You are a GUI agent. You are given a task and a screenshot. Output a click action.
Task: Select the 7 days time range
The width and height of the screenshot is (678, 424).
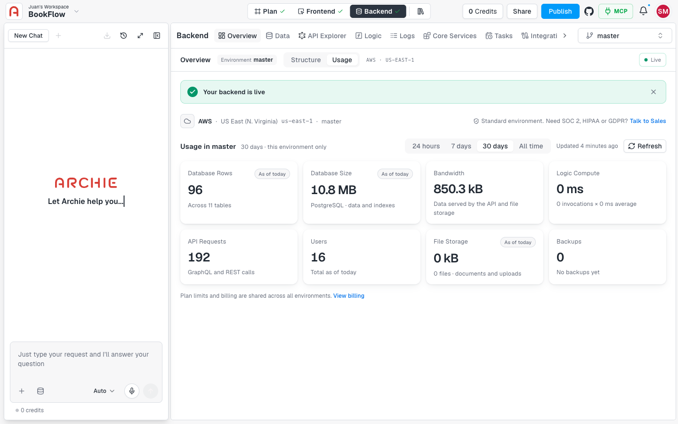461,146
